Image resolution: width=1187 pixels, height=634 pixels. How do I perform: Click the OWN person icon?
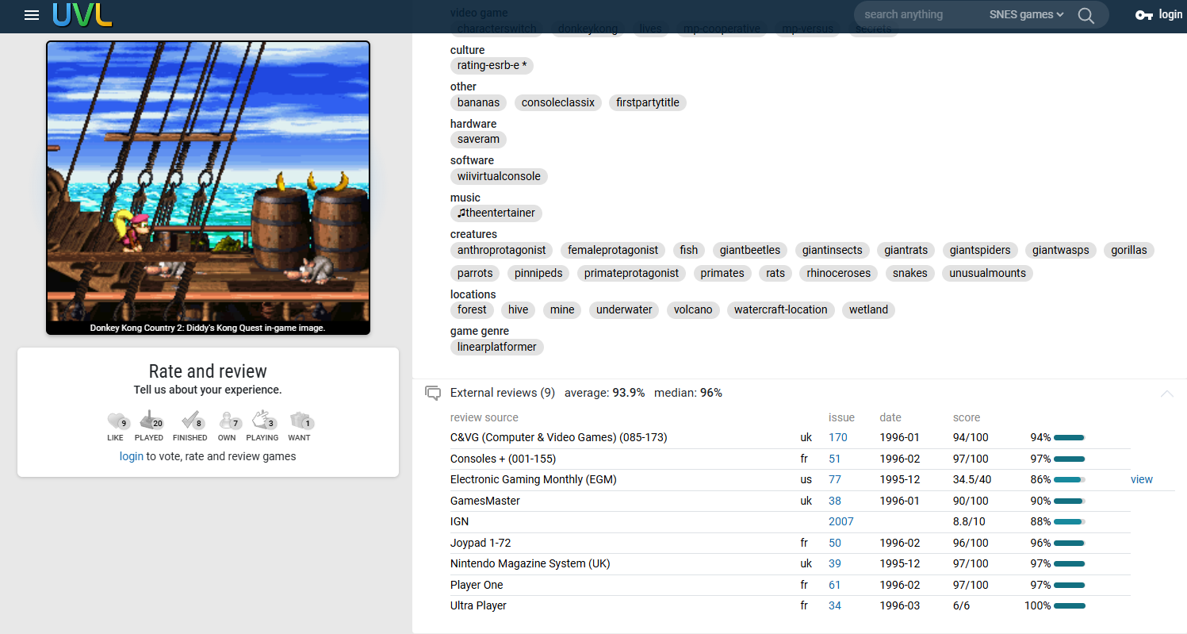[x=228, y=420]
